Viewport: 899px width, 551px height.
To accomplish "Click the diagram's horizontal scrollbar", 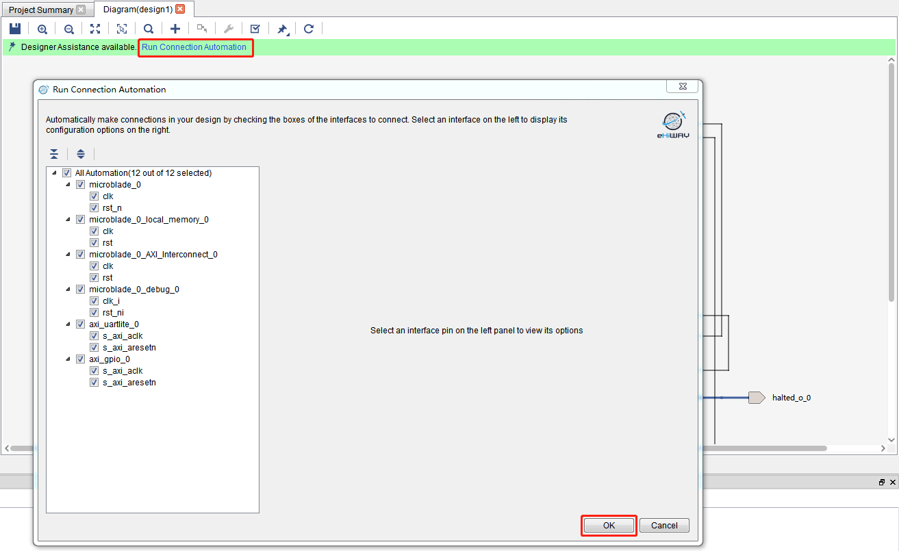I will tap(411, 448).
